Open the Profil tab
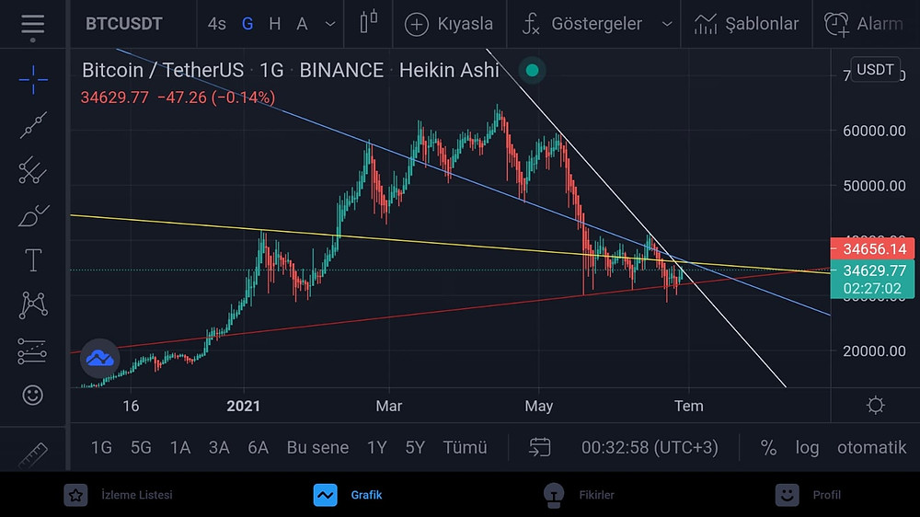The image size is (920, 517). (x=808, y=495)
